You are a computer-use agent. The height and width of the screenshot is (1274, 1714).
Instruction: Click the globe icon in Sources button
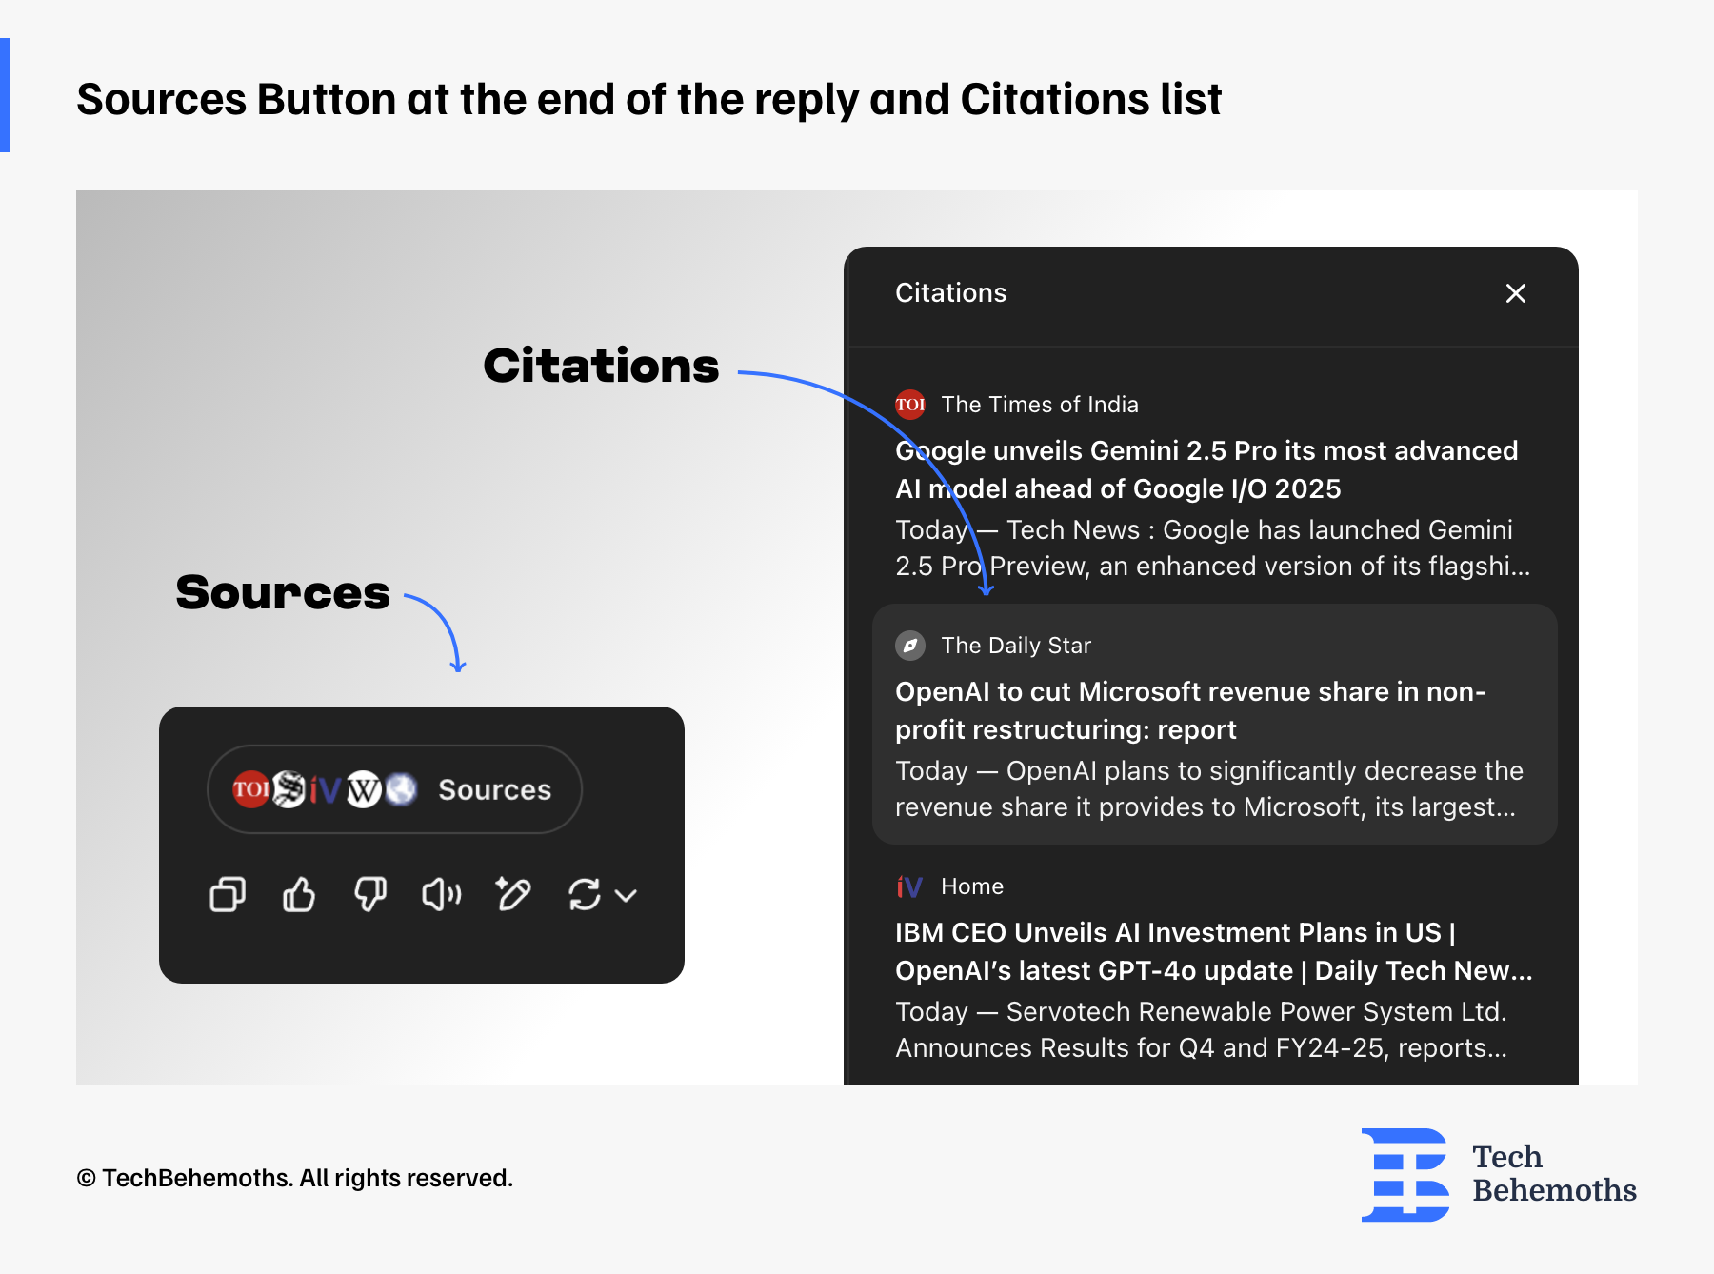(x=401, y=789)
